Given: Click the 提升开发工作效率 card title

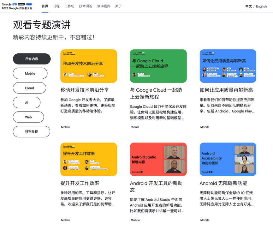Looking at the screenshot, I should click(x=80, y=183).
